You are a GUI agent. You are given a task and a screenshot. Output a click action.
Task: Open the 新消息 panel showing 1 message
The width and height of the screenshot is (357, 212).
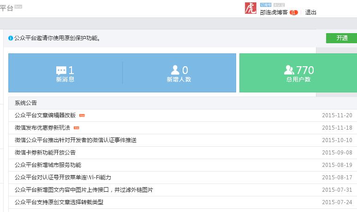click(65, 73)
